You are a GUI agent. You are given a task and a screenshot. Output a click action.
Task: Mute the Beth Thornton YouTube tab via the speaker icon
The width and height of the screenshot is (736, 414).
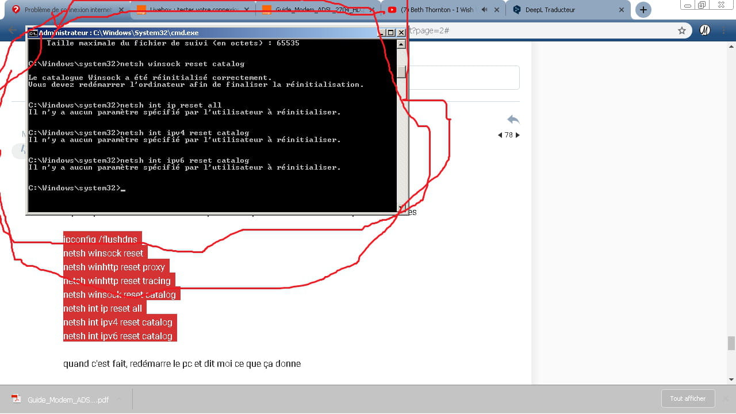(x=485, y=10)
